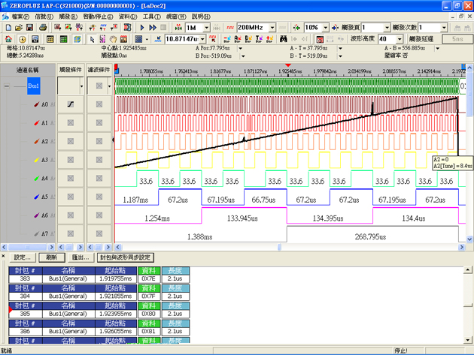Select the arrow pointer tool
The height and width of the screenshot is (355, 474).
[x=92, y=39]
